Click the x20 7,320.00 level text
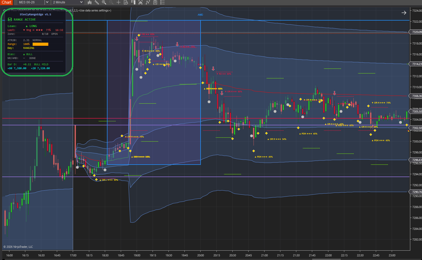Image resolution: width=422 pixels, height=260 pixels. coord(40,68)
